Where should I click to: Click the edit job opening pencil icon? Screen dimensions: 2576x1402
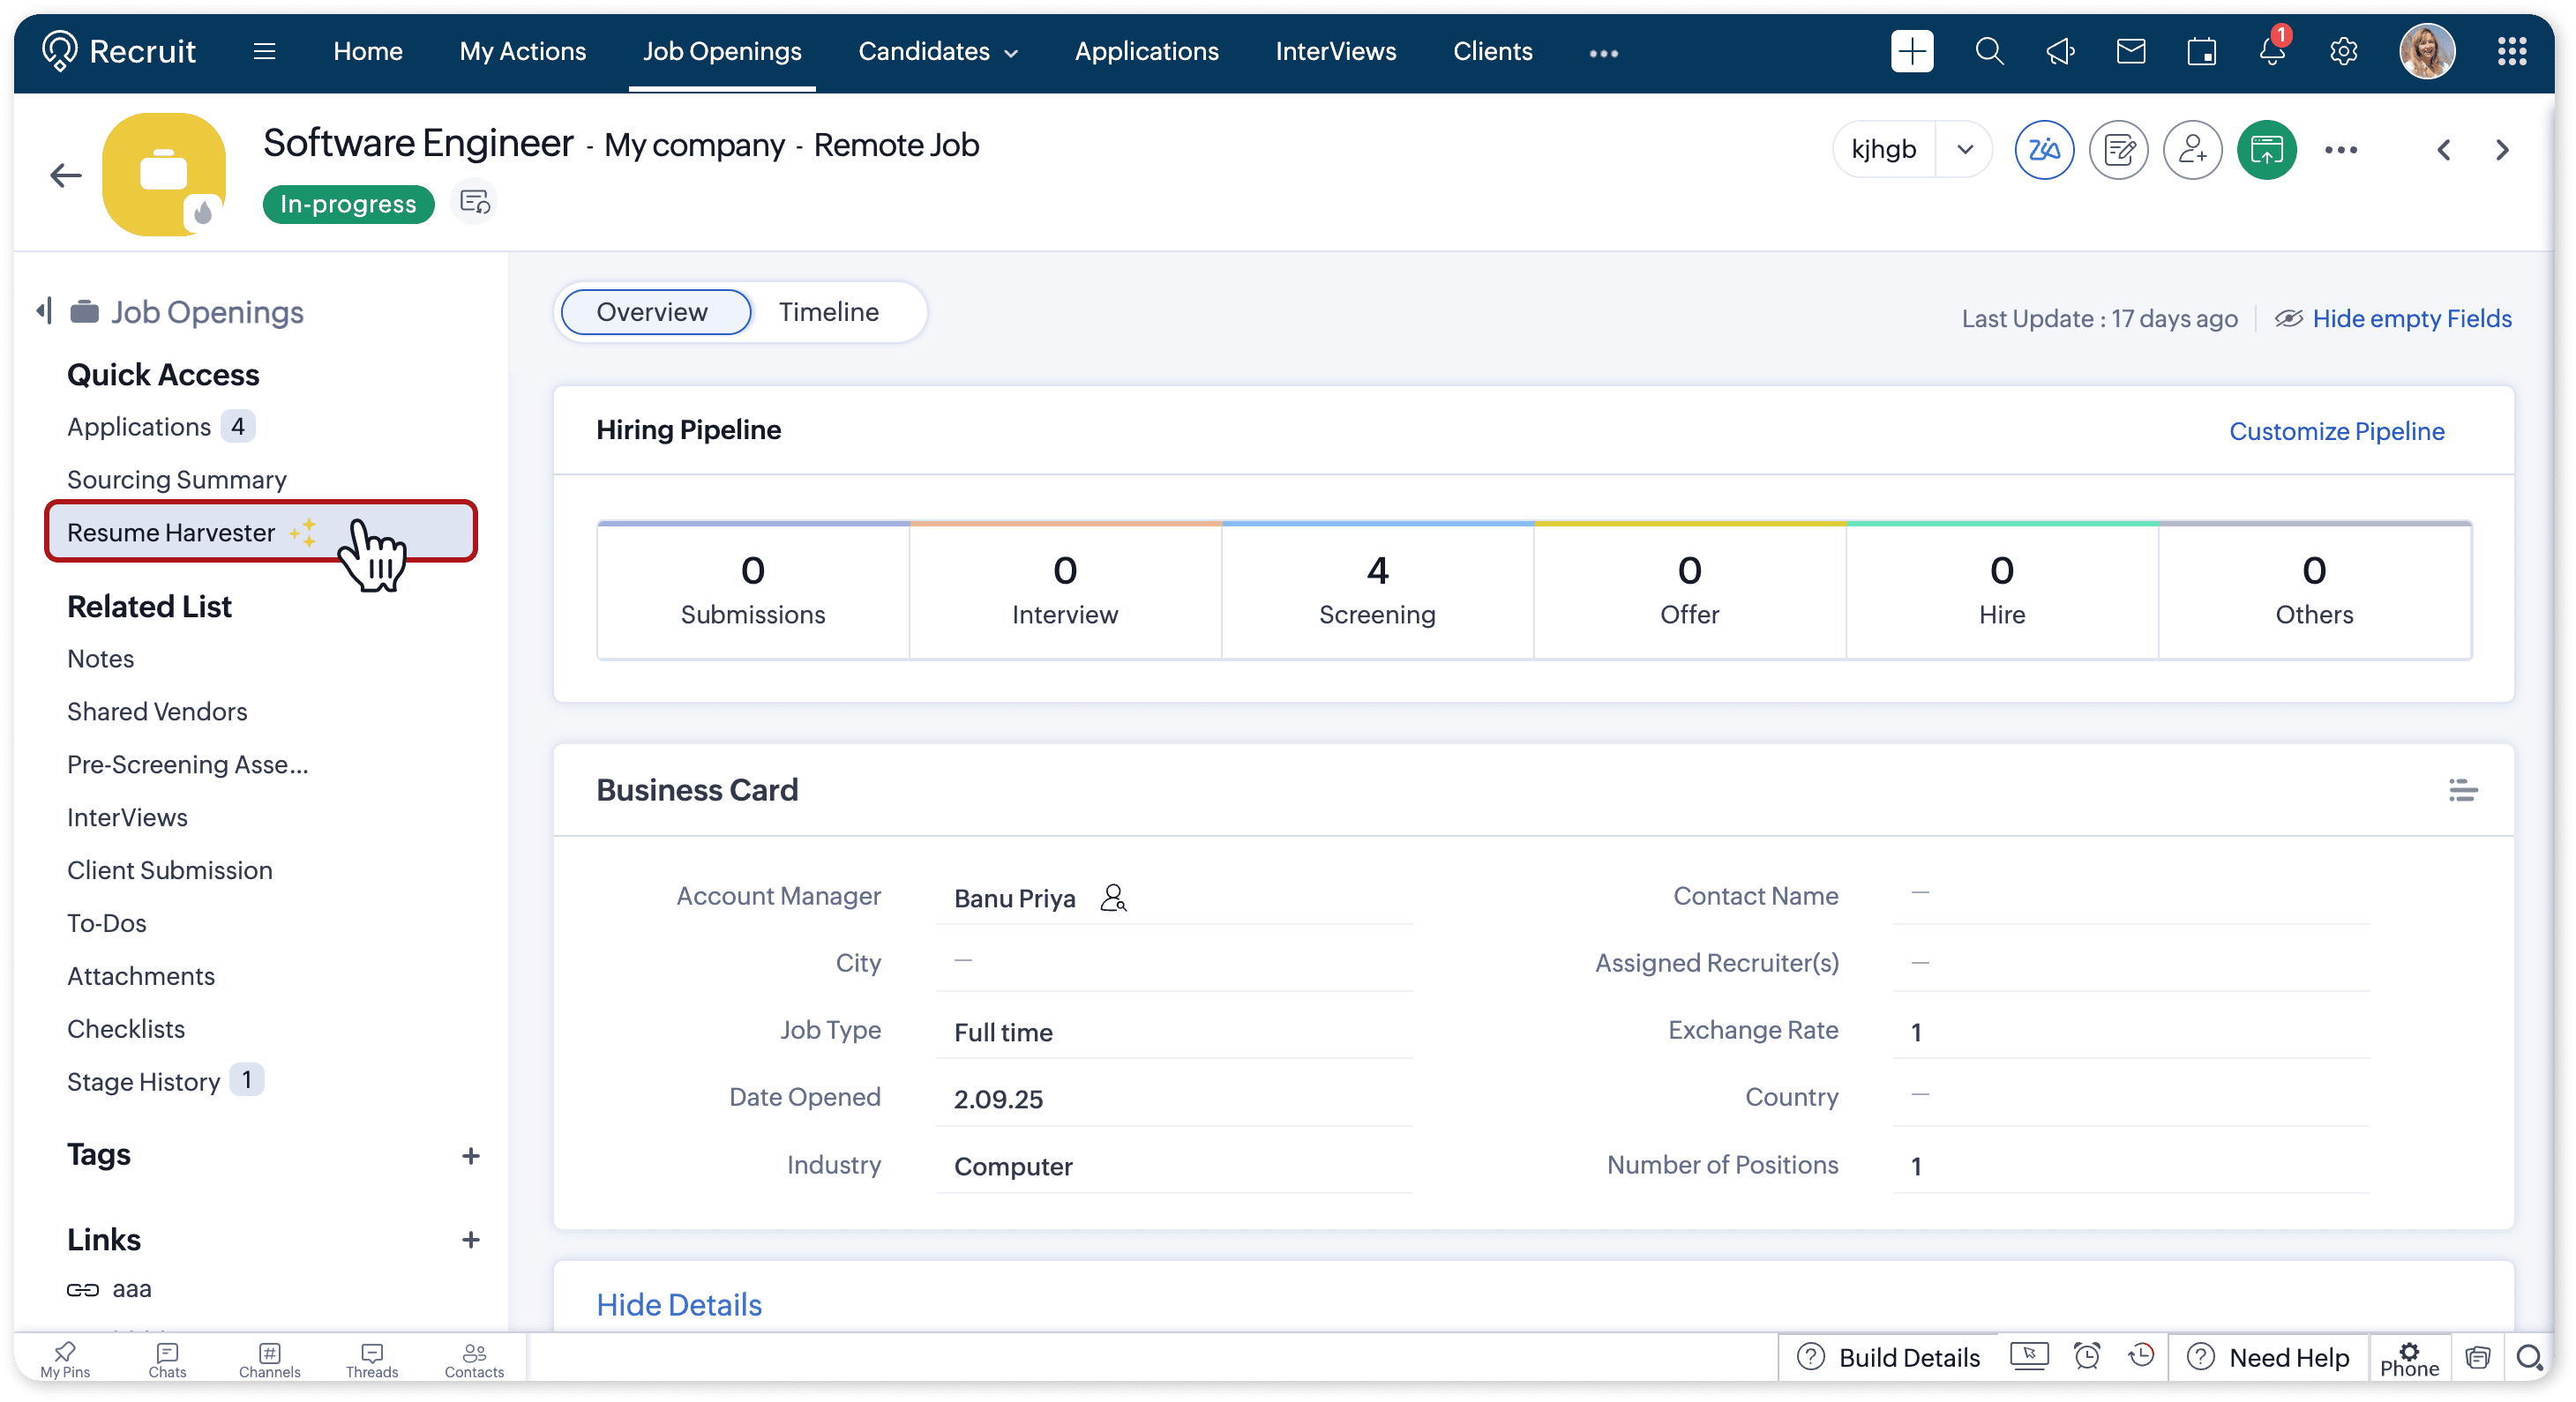[x=2118, y=150]
